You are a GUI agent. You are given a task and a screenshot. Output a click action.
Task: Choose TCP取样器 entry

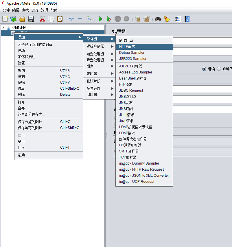(x=144, y=157)
